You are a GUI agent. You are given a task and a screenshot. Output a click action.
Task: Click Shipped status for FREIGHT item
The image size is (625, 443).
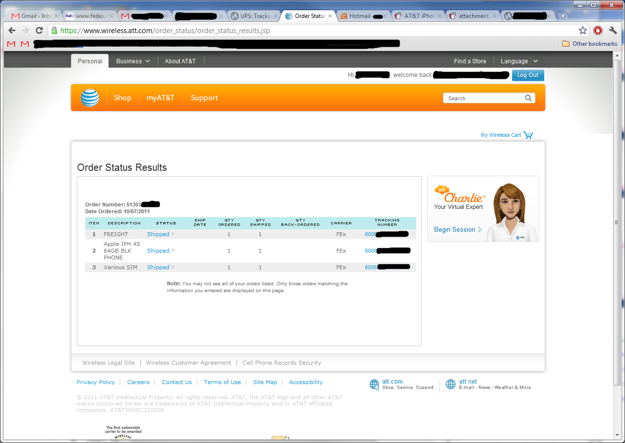pos(159,234)
